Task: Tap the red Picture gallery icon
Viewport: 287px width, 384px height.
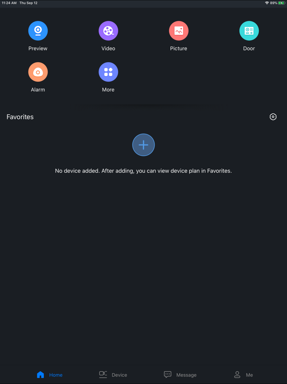Action: (x=178, y=31)
